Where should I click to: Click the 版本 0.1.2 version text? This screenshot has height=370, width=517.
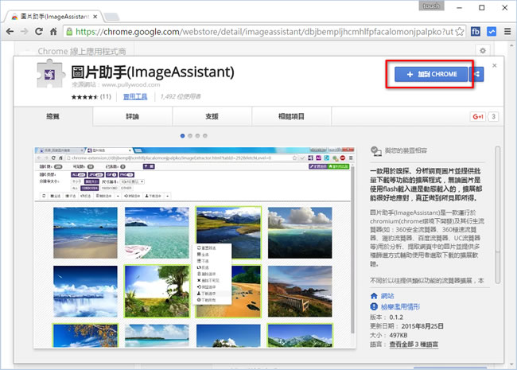point(387,317)
